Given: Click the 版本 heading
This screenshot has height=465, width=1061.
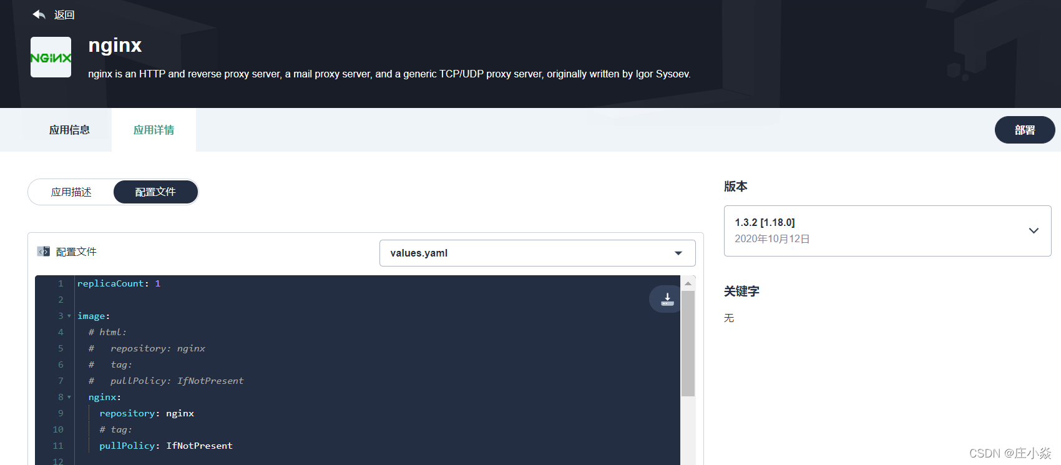Looking at the screenshot, I should [736, 186].
